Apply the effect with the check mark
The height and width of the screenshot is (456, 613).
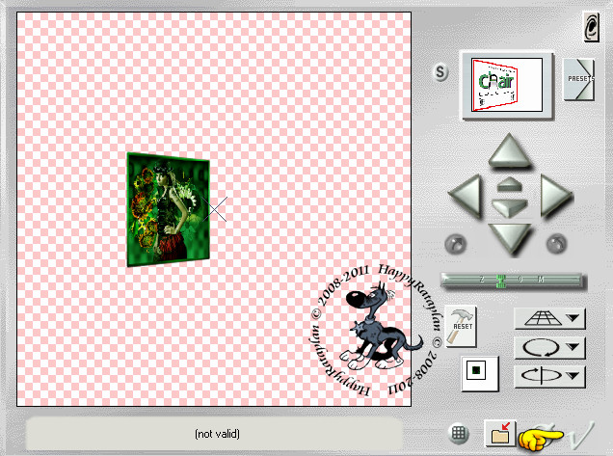[x=582, y=436]
